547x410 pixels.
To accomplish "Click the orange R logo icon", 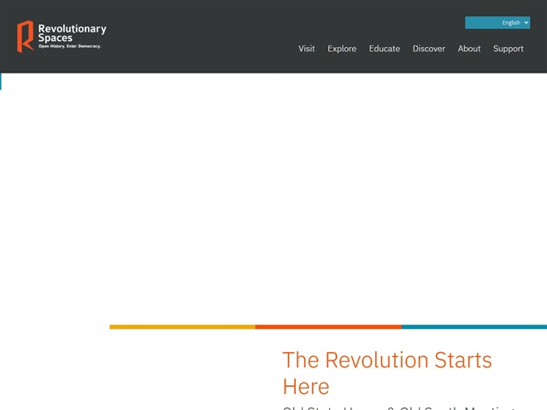I will coord(26,36).
